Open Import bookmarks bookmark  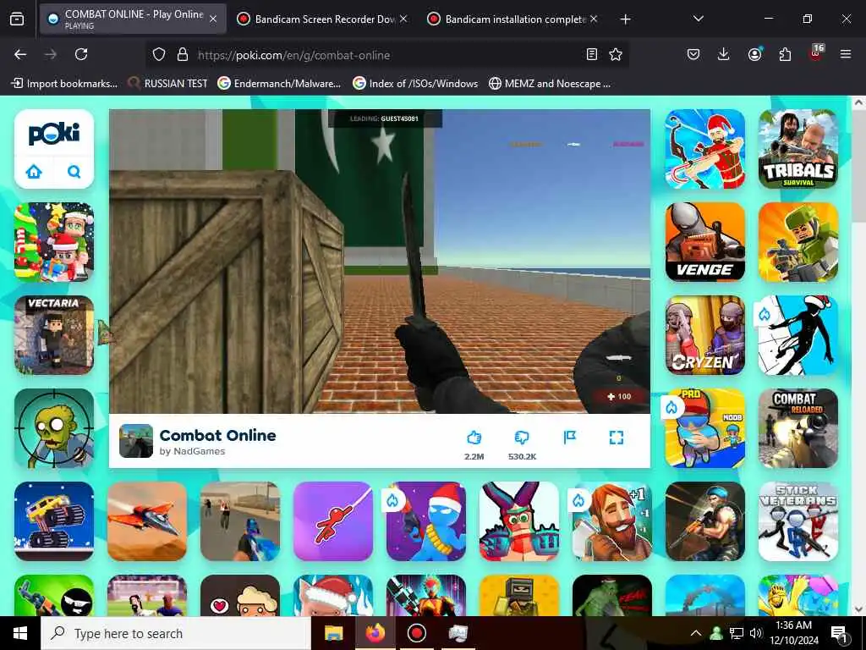pos(64,84)
